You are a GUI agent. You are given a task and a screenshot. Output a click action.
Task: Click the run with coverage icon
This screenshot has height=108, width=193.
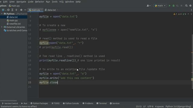tap(177, 6)
